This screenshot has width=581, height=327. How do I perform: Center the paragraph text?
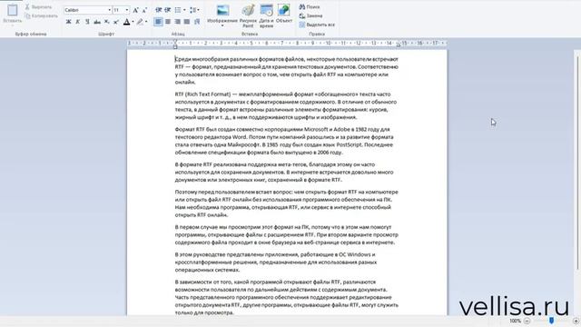(168, 22)
